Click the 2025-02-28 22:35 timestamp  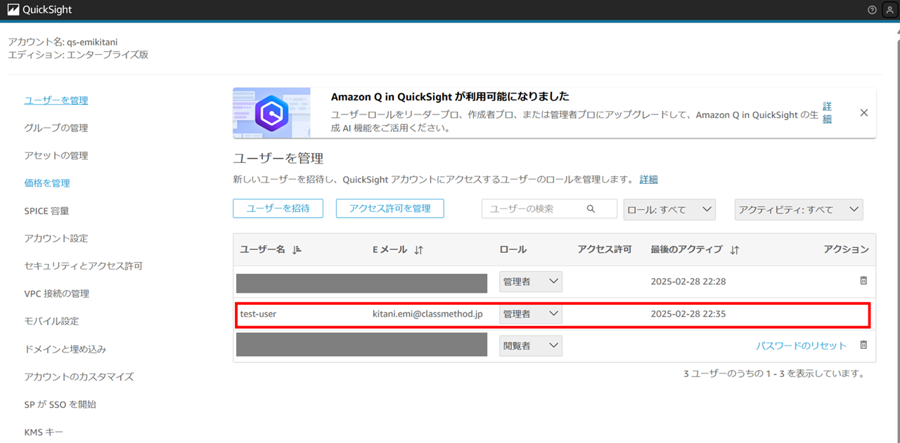coord(688,314)
